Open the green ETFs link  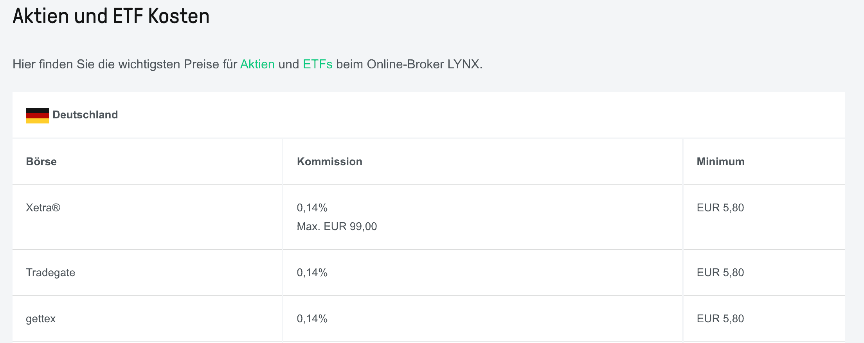pyautogui.click(x=317, y=64)
